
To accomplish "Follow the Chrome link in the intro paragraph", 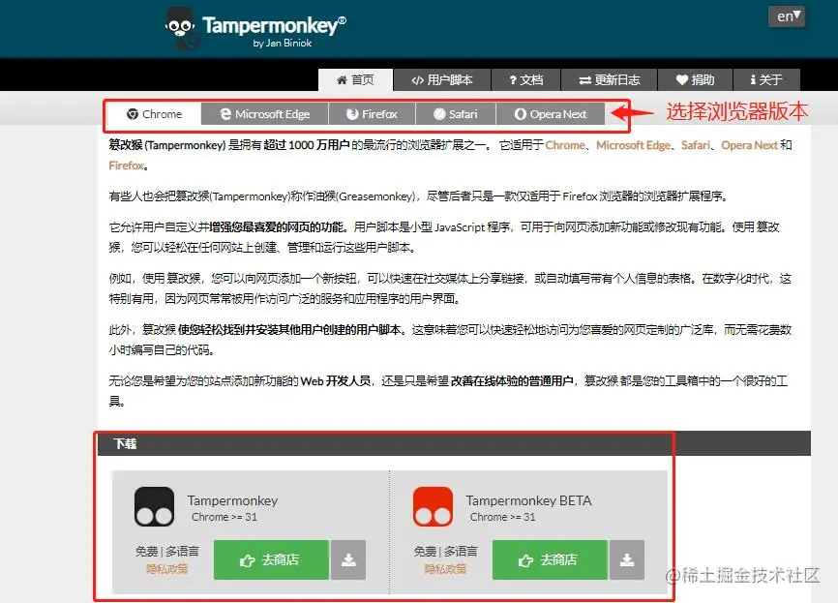I will point(565,145).
